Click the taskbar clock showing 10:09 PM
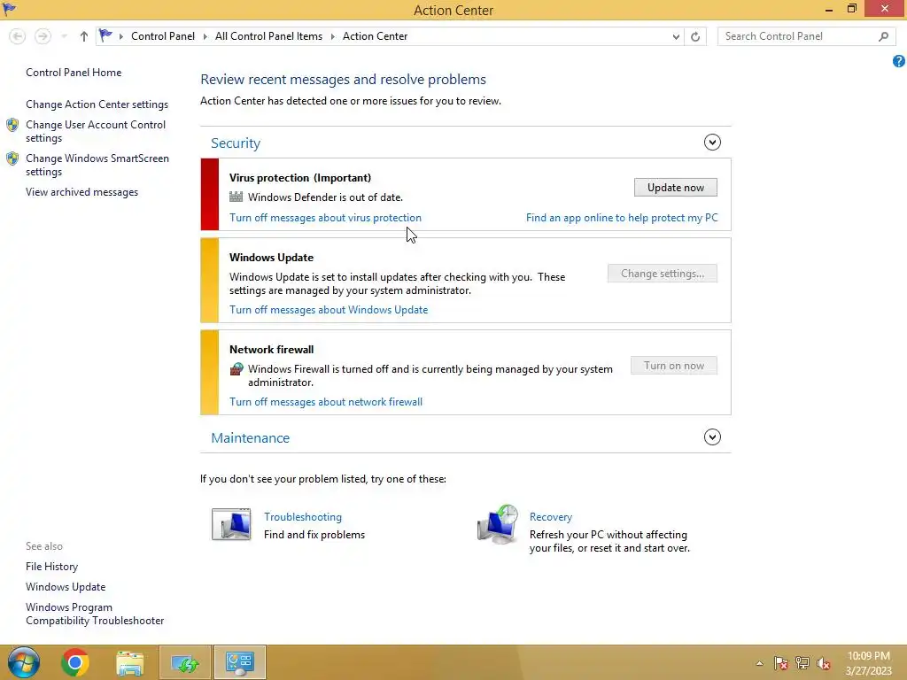 [868, 662]
